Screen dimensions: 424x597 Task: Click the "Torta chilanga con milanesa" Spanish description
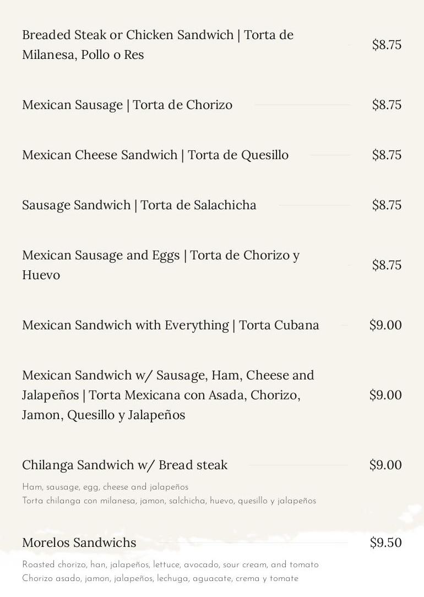[x=169, y=501]
